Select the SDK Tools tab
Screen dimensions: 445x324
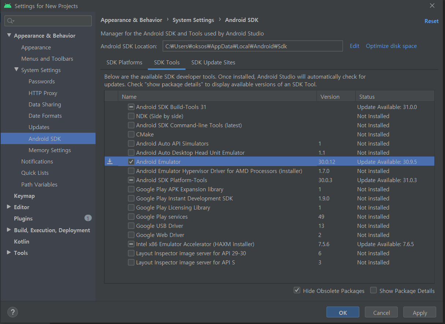(167, 63)
